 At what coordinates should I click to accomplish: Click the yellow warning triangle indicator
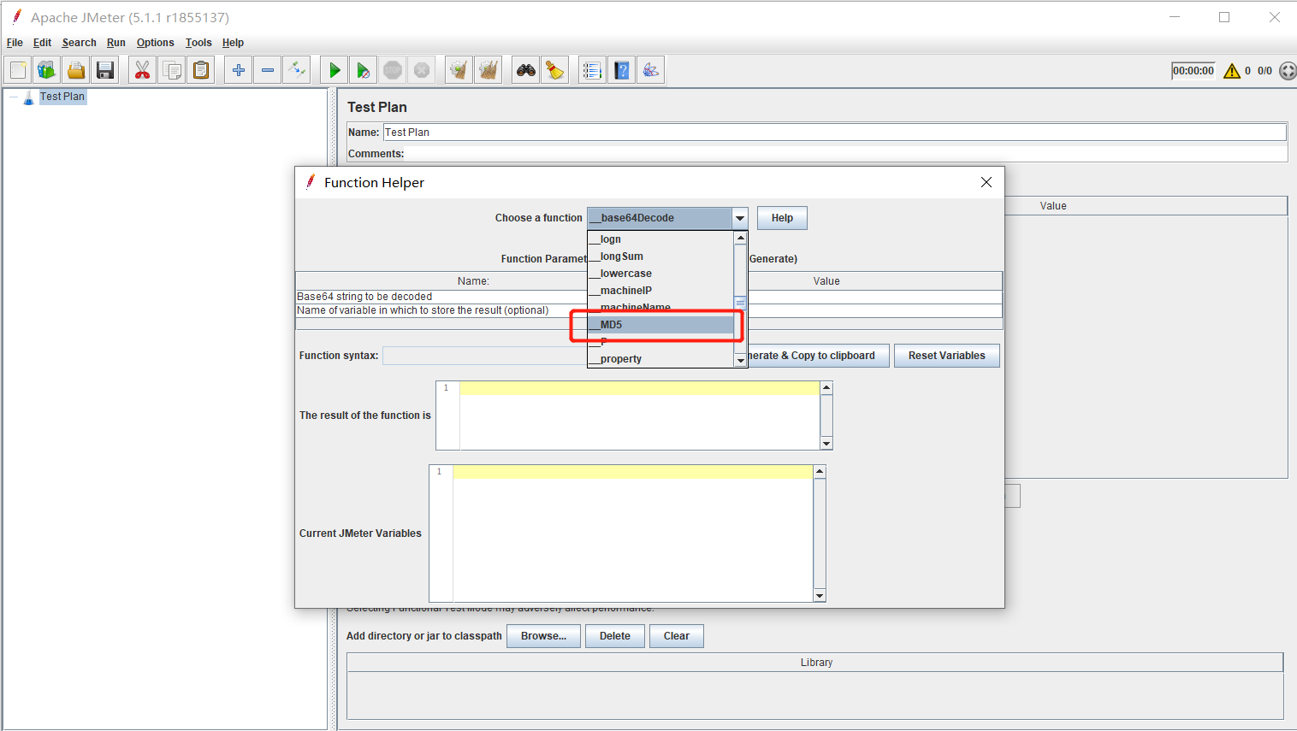tap(1232, 71)
